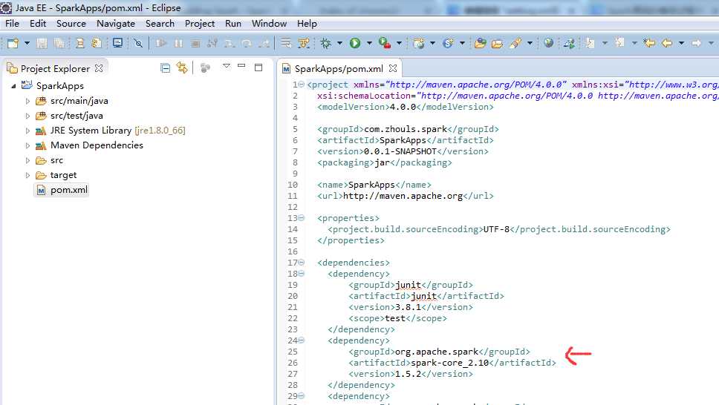719x405 pixels.
Task: Click the Open Type folder icon
Action: coord(480,43)
